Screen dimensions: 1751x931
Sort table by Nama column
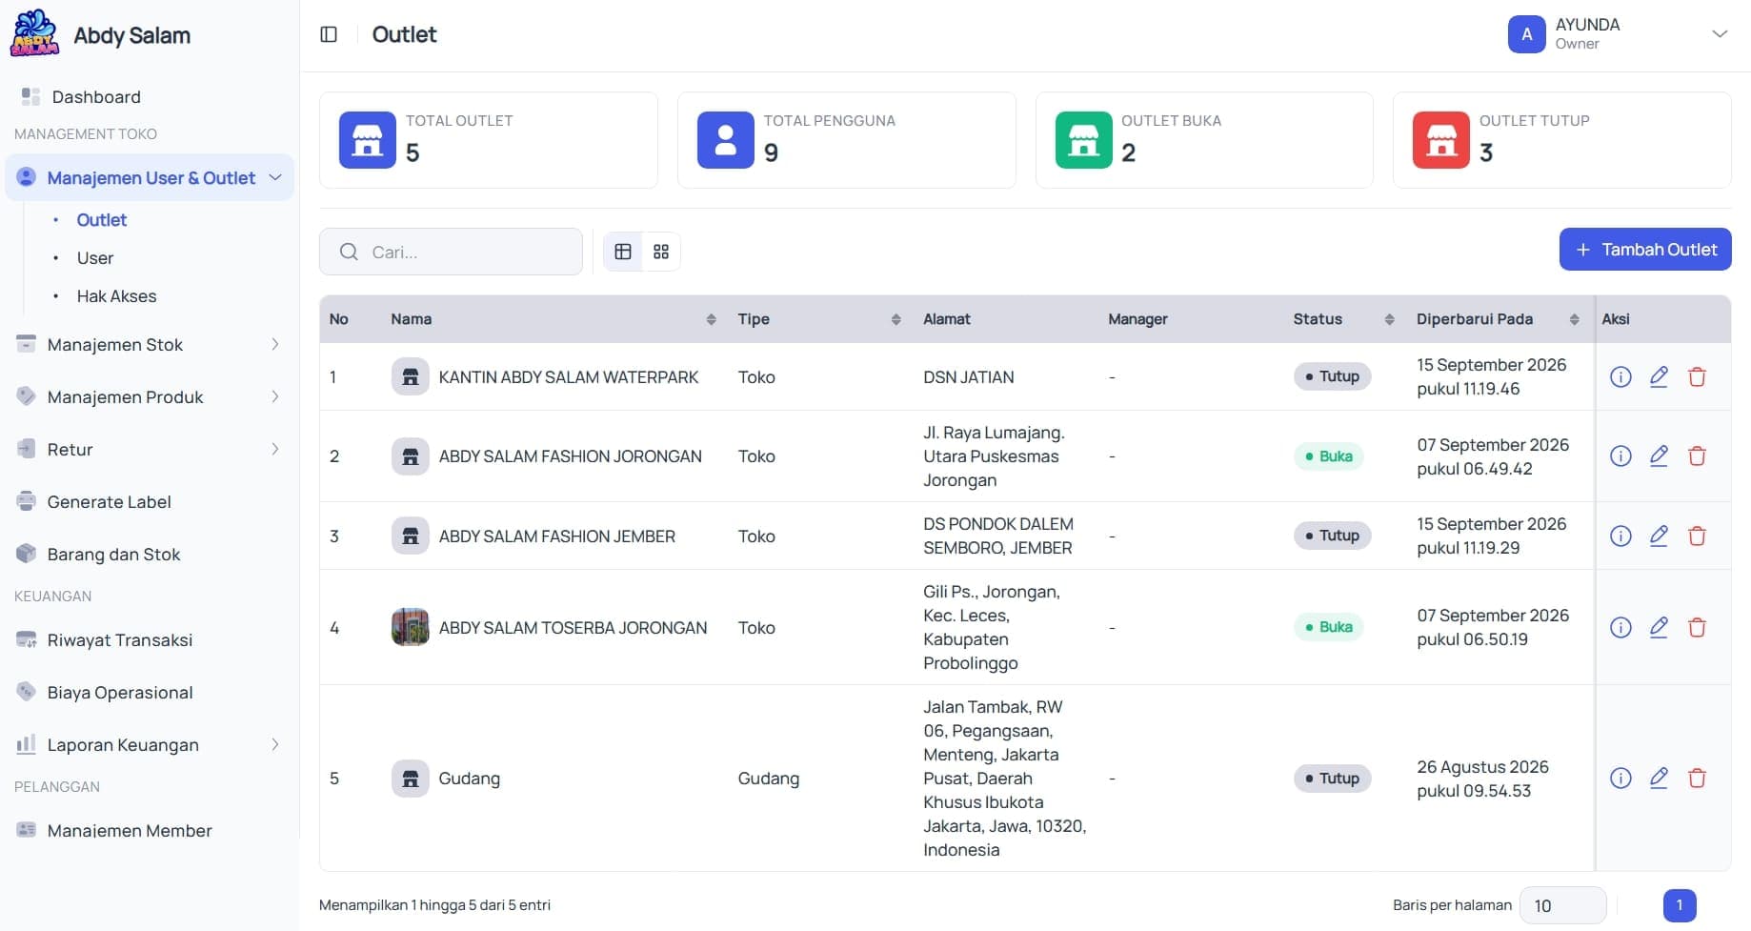click(711, 319)
